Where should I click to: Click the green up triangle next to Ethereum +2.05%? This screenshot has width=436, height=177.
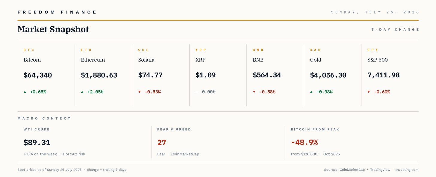click(82, 92)
